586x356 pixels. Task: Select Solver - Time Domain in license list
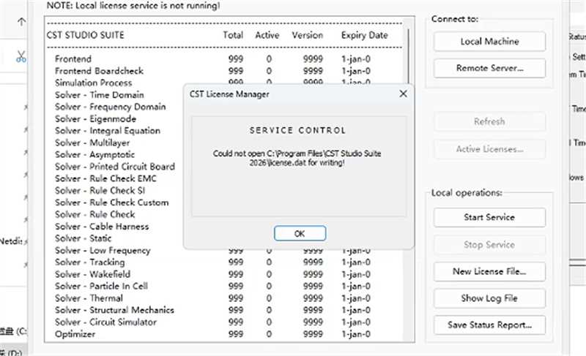coord(99,95)
